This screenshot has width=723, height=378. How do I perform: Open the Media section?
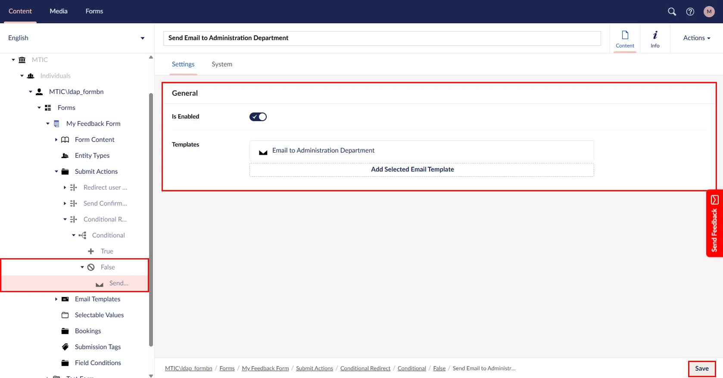tap(59, 11)
